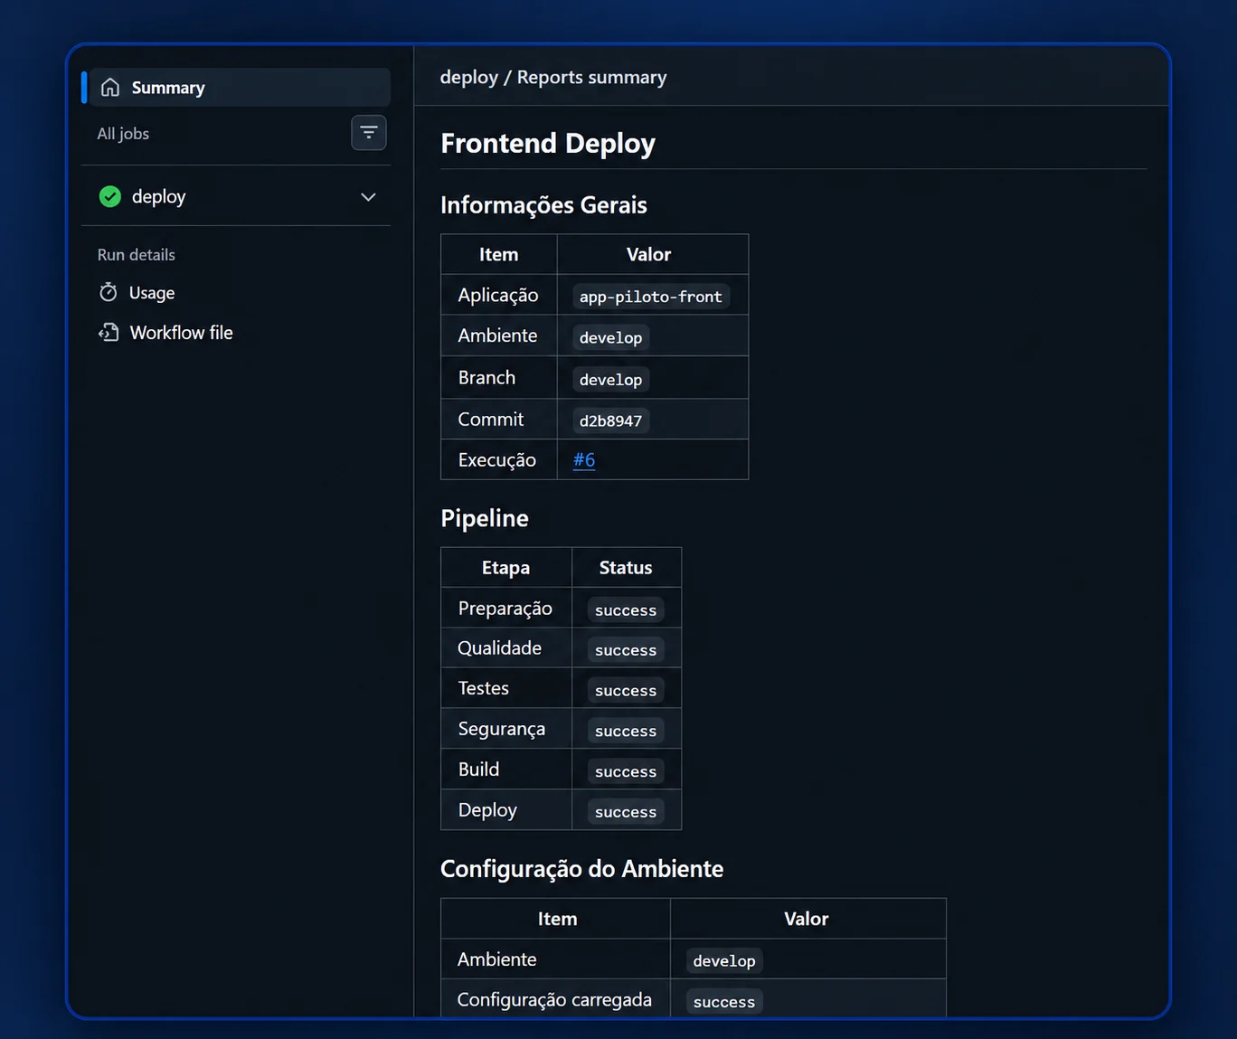Click the Preparação stage cell
The width and height of the screenshot is (1237, 1039).
(506, 609)
